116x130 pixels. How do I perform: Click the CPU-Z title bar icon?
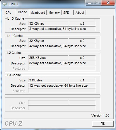(5, 4)
